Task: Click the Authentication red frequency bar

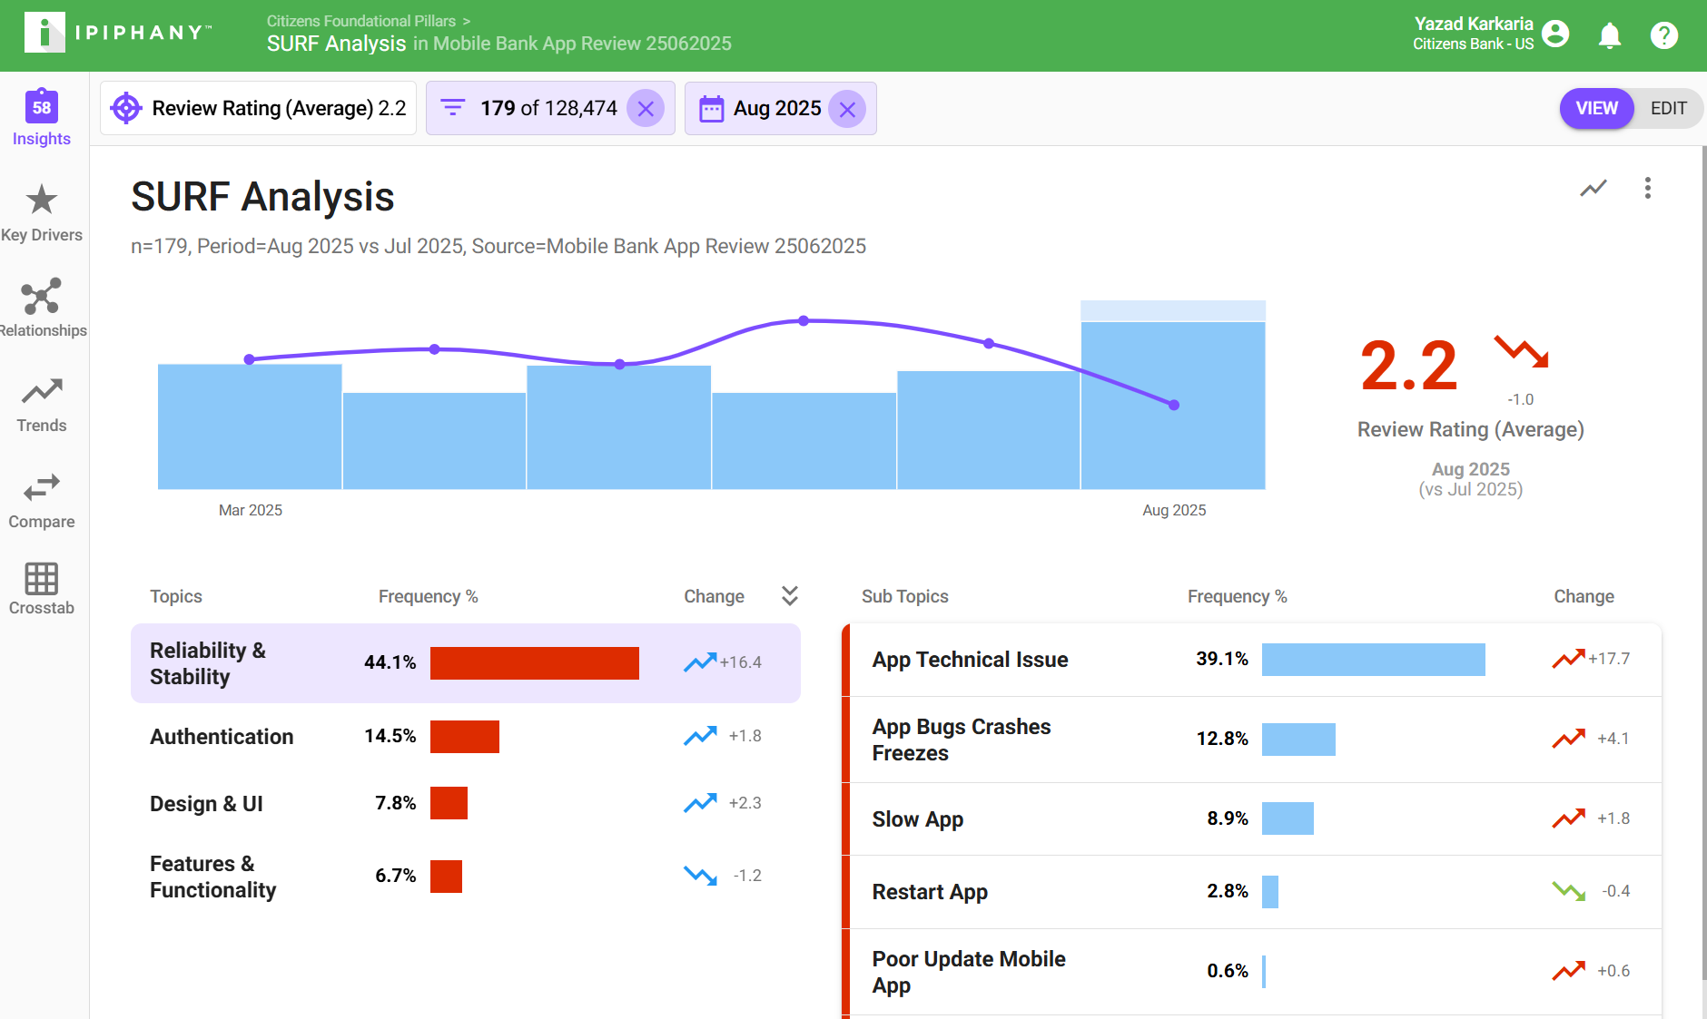Action: click(465, 737)
